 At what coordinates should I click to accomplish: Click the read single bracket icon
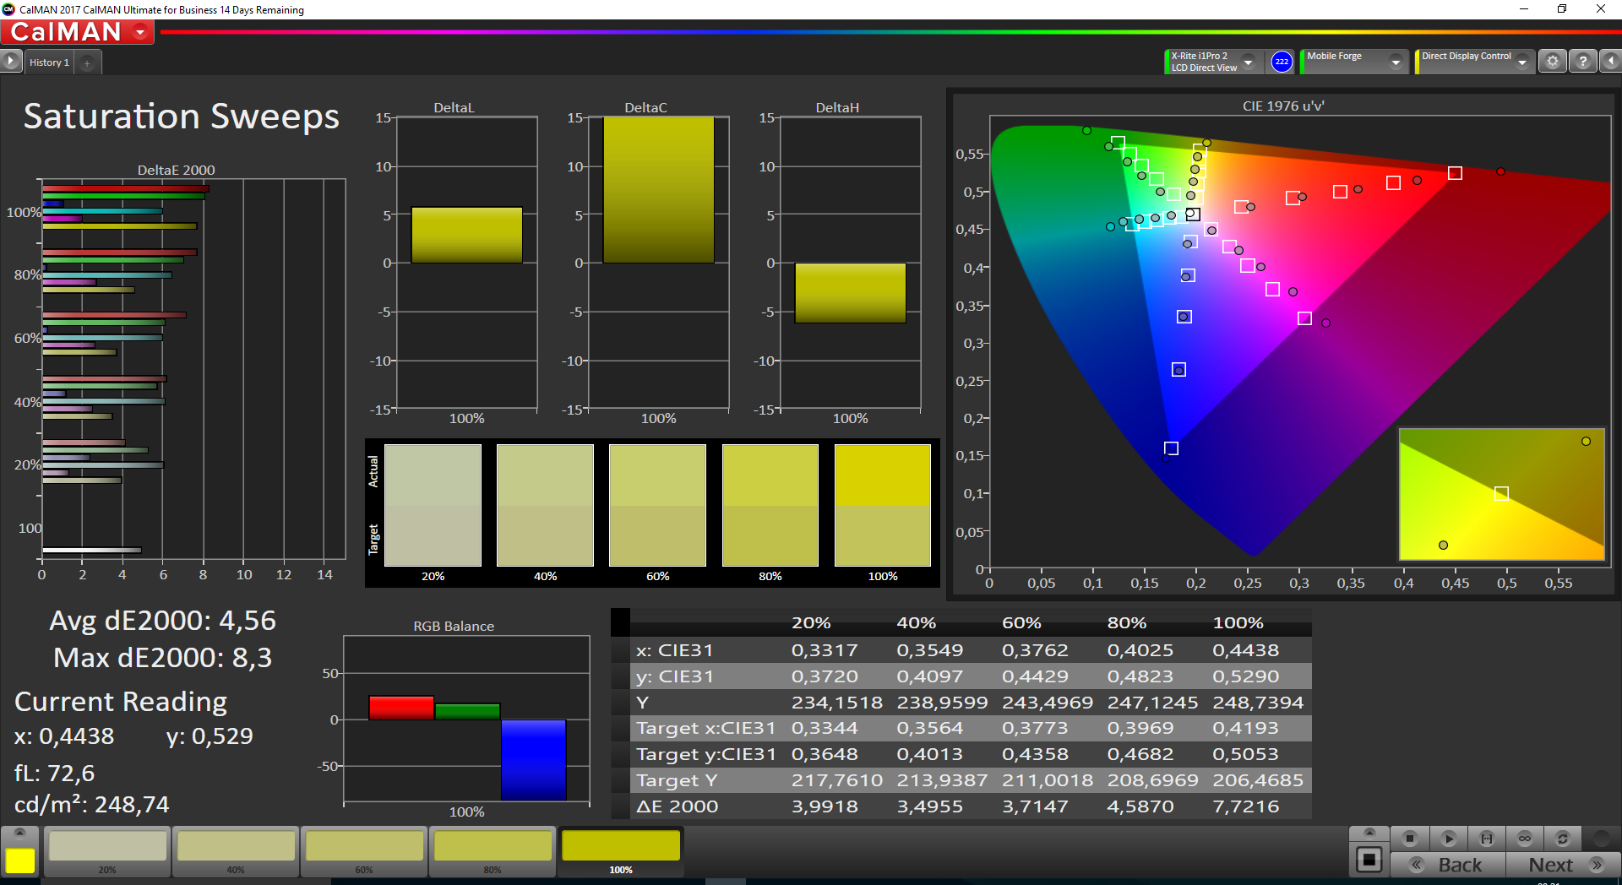click(x=1487, y=839)
